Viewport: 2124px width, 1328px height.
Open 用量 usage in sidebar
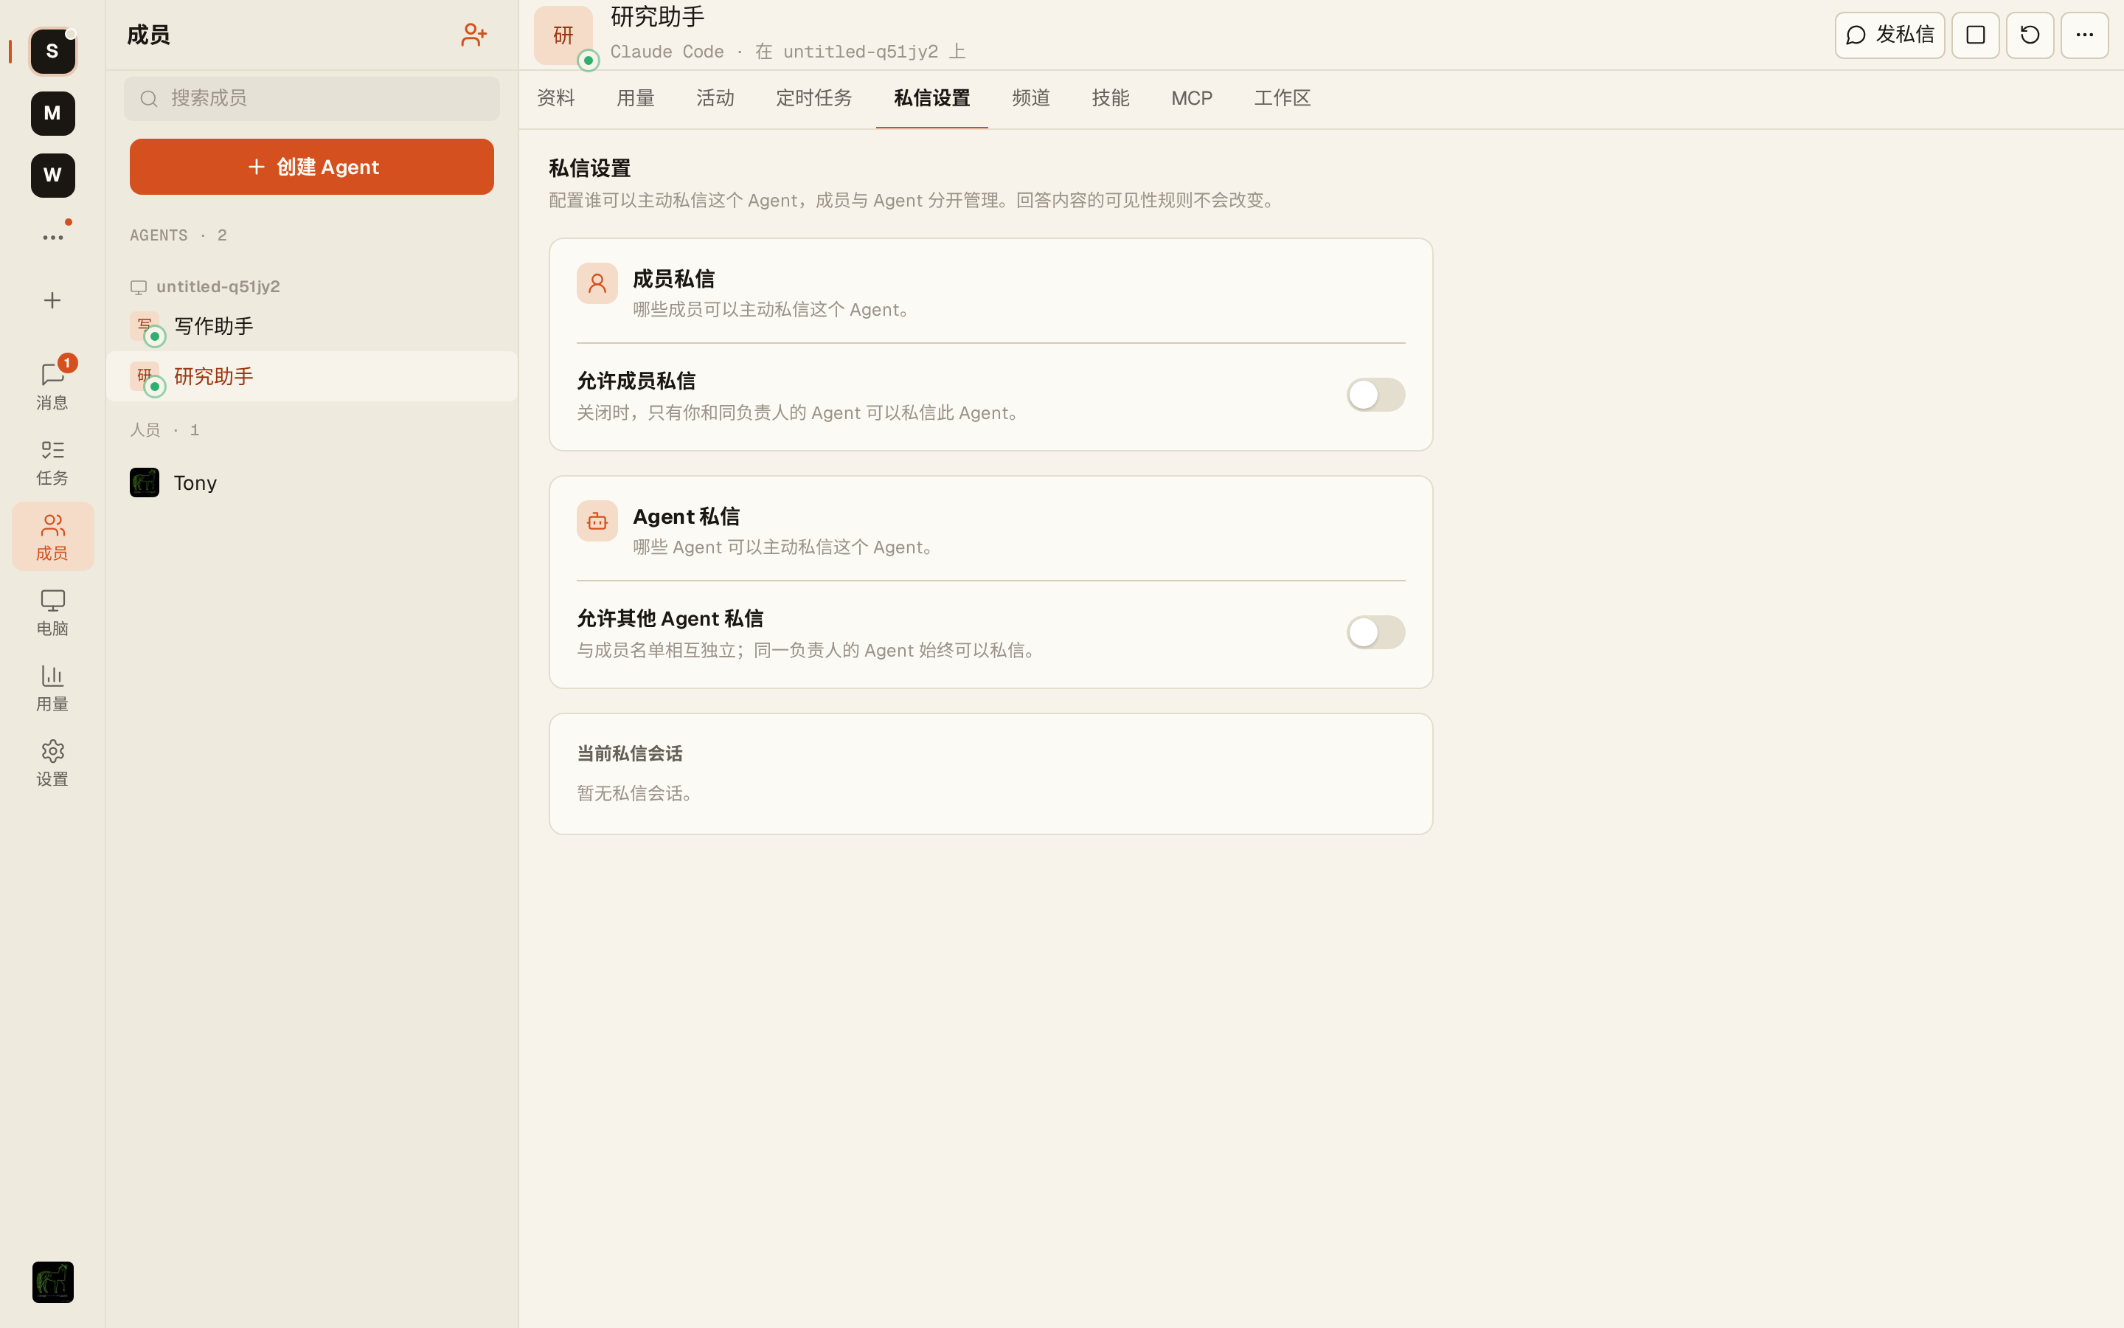click(52, 688)
